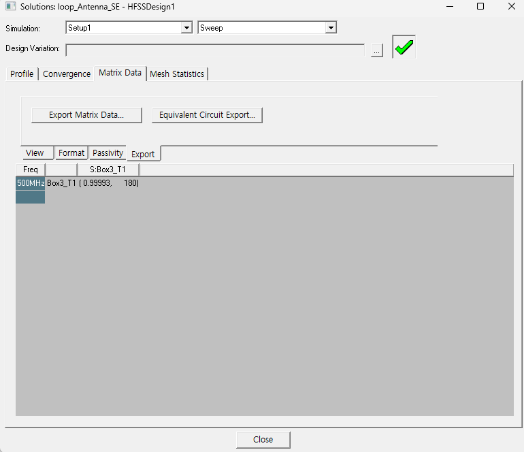The width and height of the screenshot is (524, 452).
Task: Click the Freq column header
Action: click(x=31, y=169)
